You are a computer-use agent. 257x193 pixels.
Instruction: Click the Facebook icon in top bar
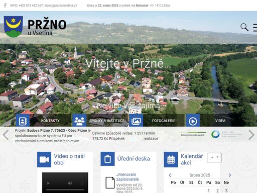(6, 6)
